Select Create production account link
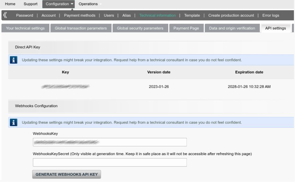 click(x=231, y=15)
